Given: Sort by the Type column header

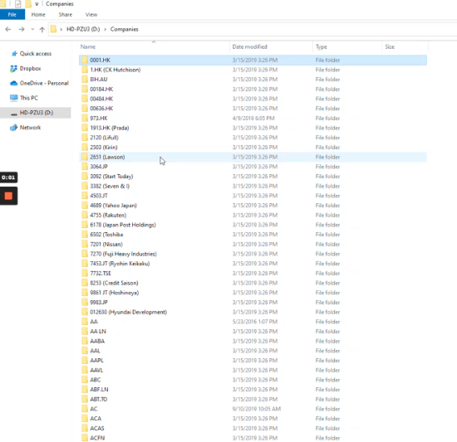Looking at the screenshot, I should (x=322, y=46).
